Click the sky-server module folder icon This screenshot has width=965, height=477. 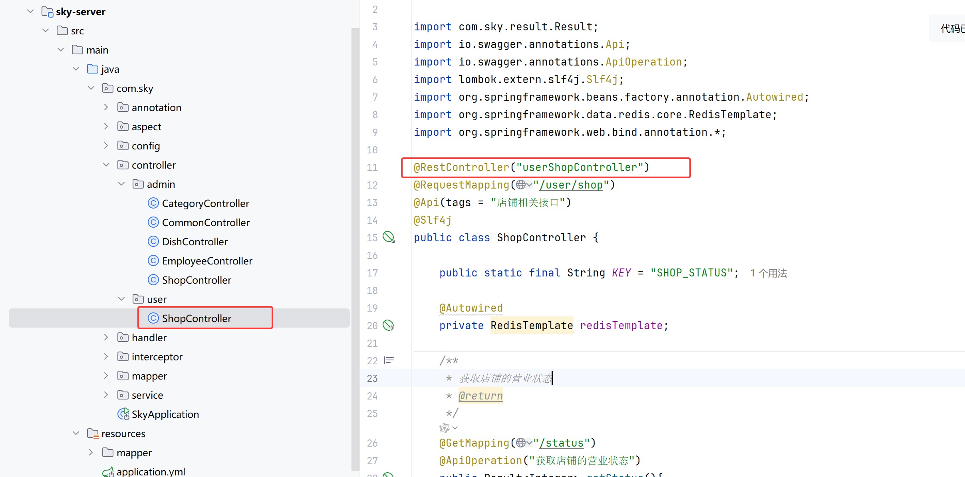[48, 12]
